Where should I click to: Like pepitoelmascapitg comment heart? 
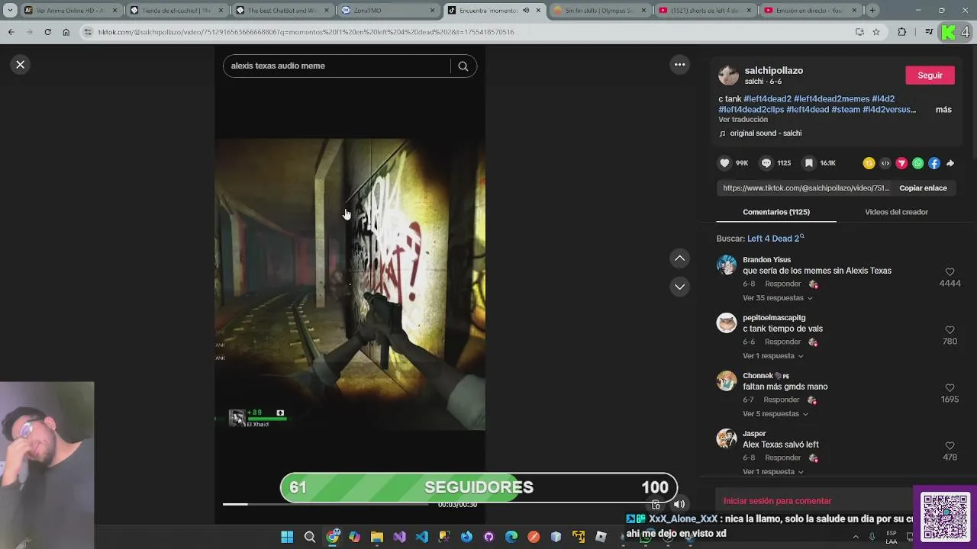950,330
